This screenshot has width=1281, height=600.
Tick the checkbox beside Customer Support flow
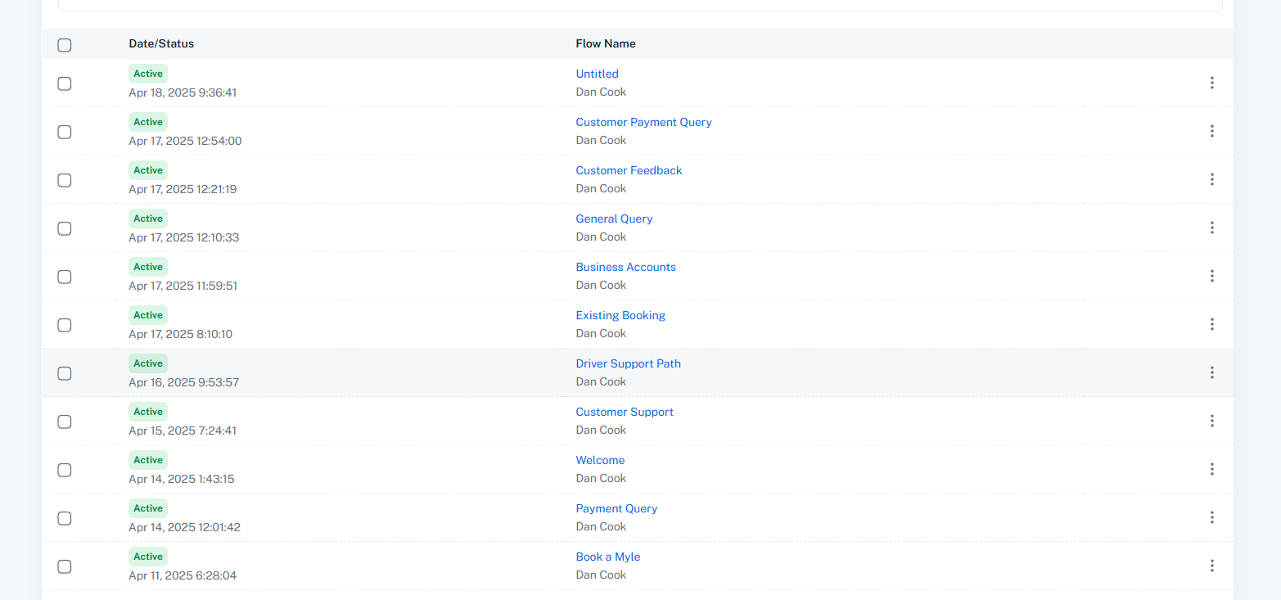(65, 422)
